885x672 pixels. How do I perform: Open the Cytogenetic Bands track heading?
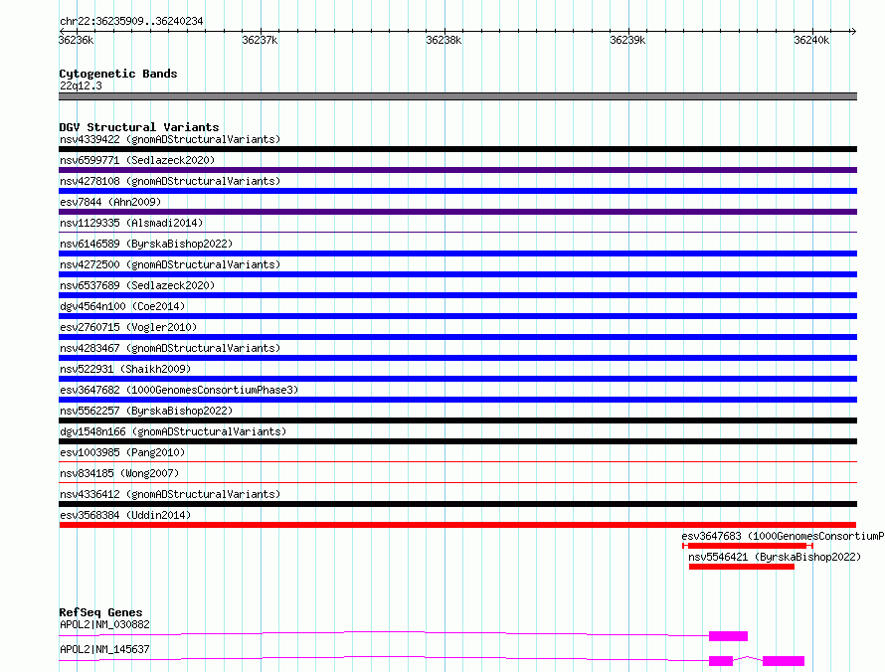(x=117, y=74)
